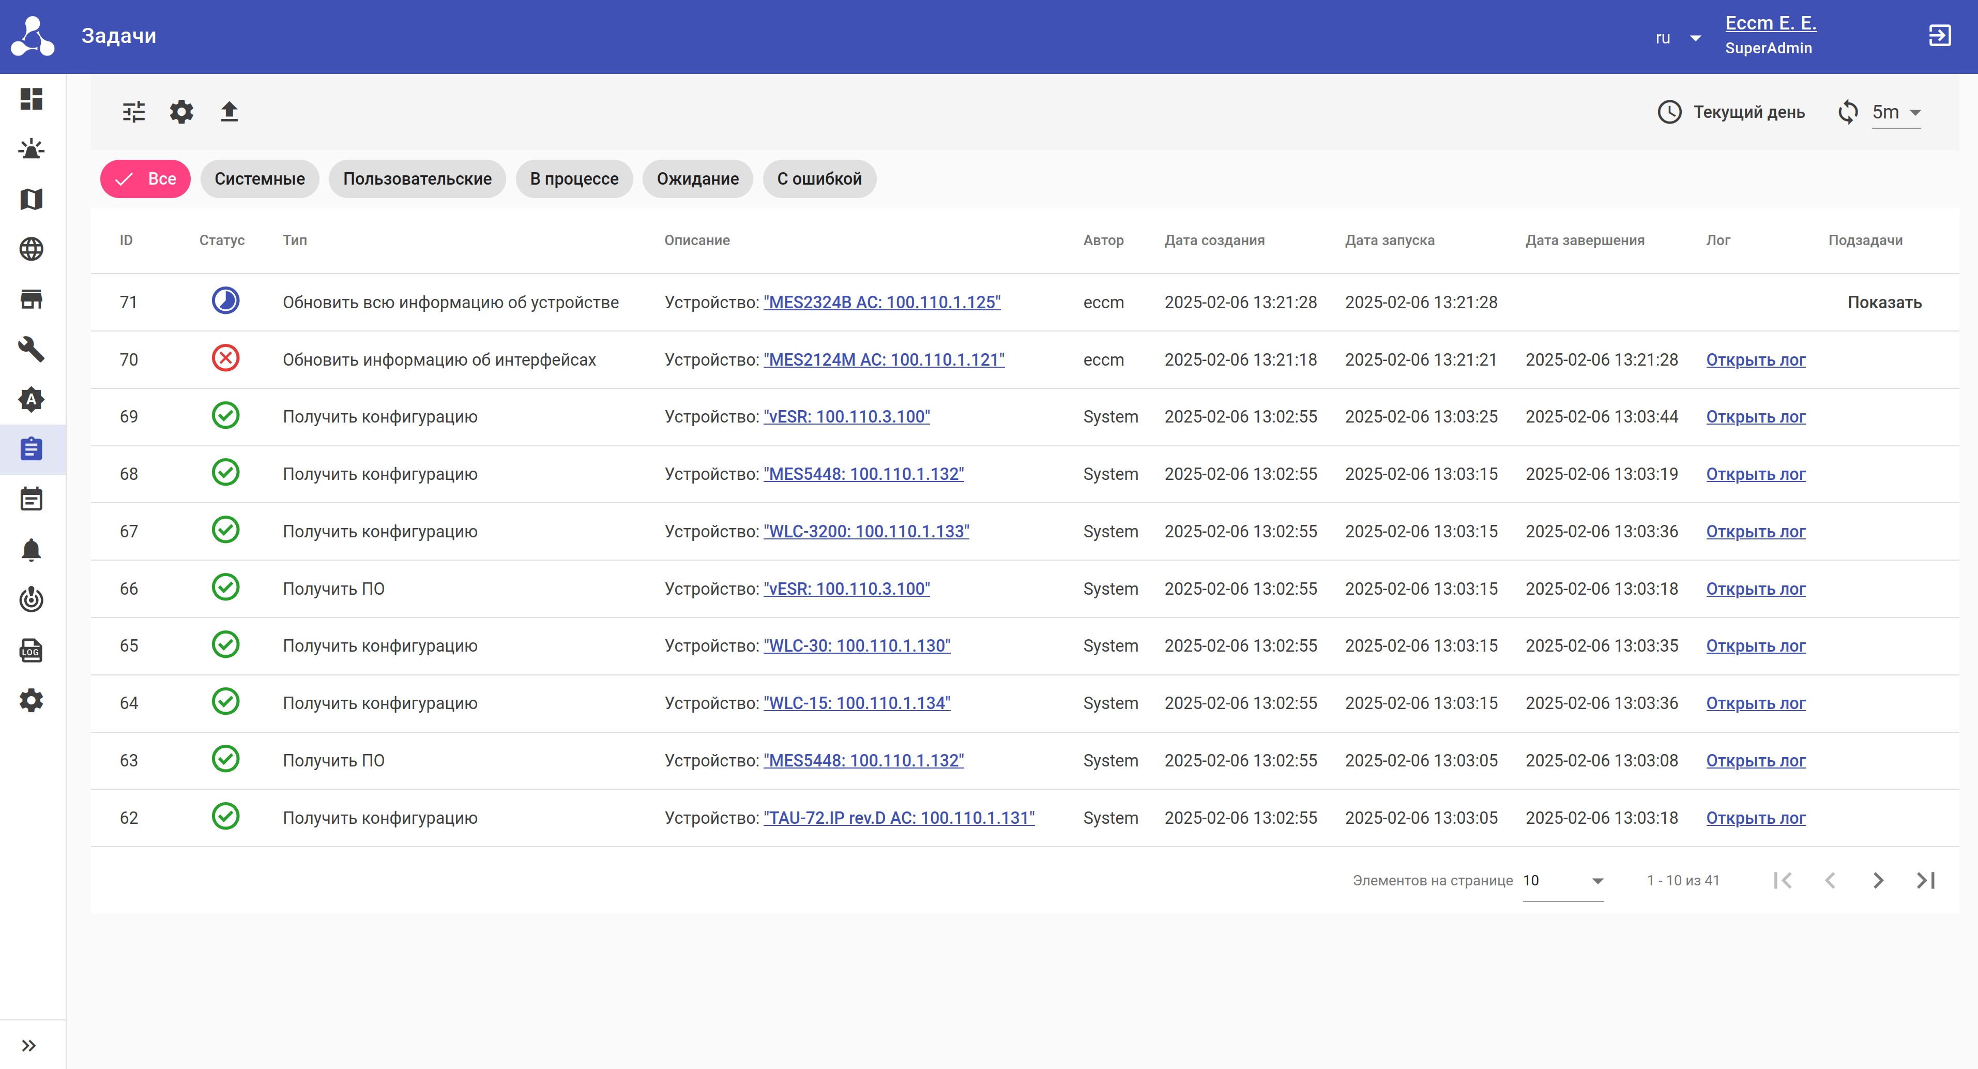The image size is (1978, 1069).
Task: Toggle the 'Все' filter chip
Action: [145, 179]
